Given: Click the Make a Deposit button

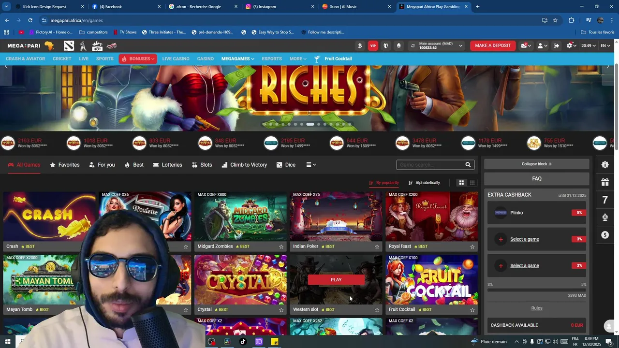Looking at the screenshot, I should [x=493, y=45].
